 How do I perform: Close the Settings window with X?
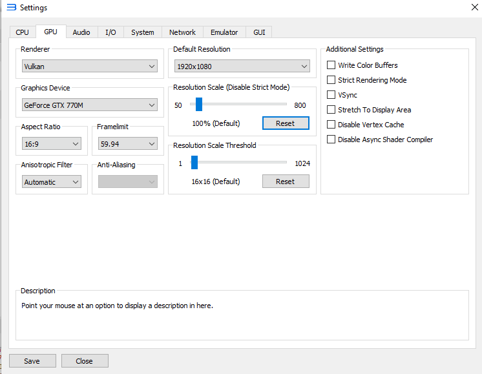(x=474, y=8)
